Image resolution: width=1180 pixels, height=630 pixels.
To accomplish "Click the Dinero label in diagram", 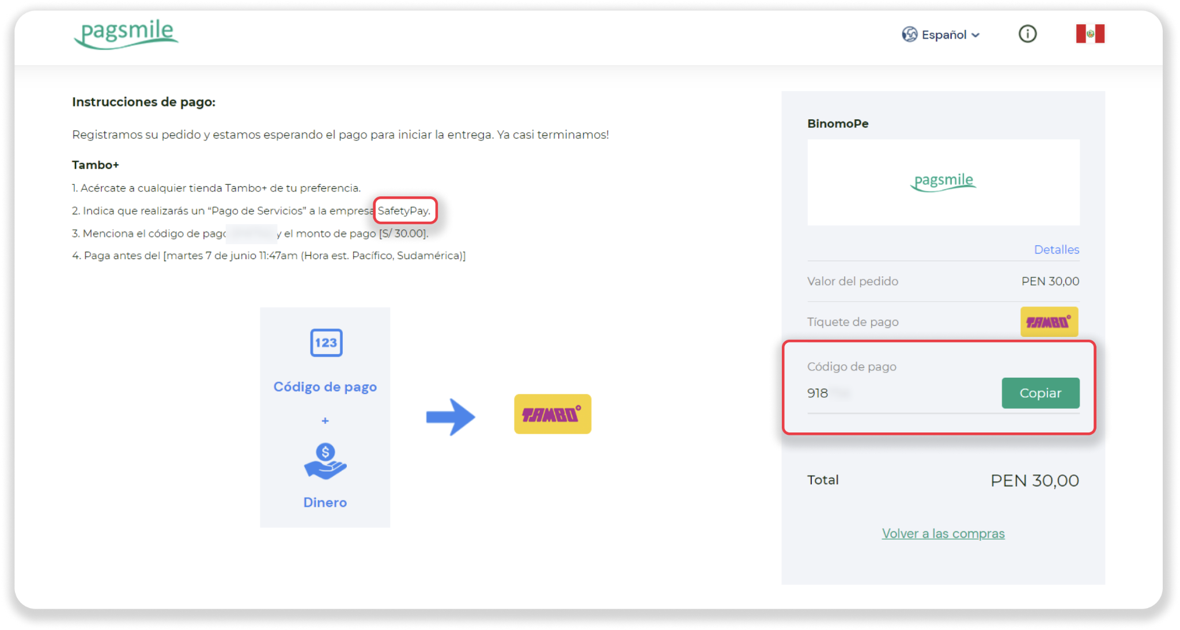I will click(x=325, y=502).
